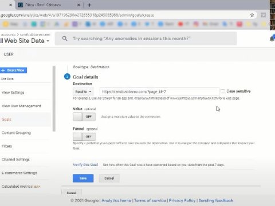Open Content Grouping
This screenshot has height=206, width=275.
(16, 133)
